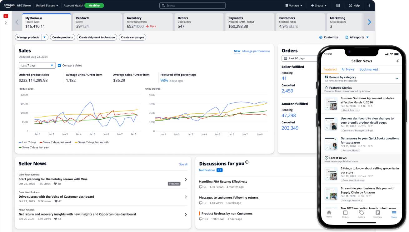Click comment icon on Handling FBA Returns discussion

tap(201, 187)
